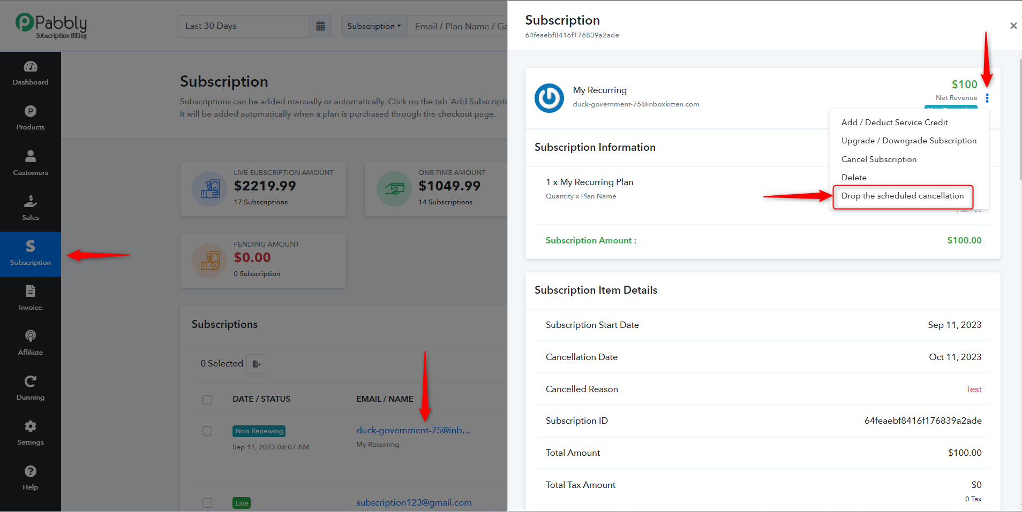Open the Last 30 Days date range field
The image size is (1022, 512).
pyautogui.click(x=244, y=26)
